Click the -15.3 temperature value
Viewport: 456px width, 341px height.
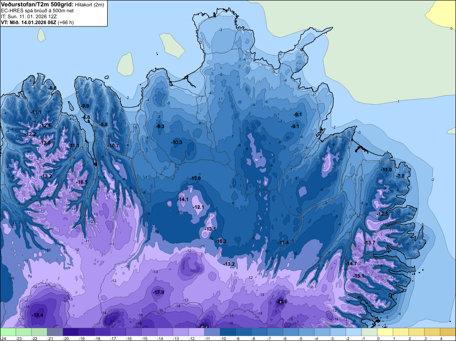pos(221,241)
